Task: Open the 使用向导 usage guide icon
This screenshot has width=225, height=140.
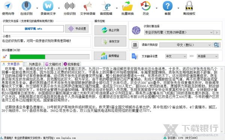Action: [x=8, y=8]
